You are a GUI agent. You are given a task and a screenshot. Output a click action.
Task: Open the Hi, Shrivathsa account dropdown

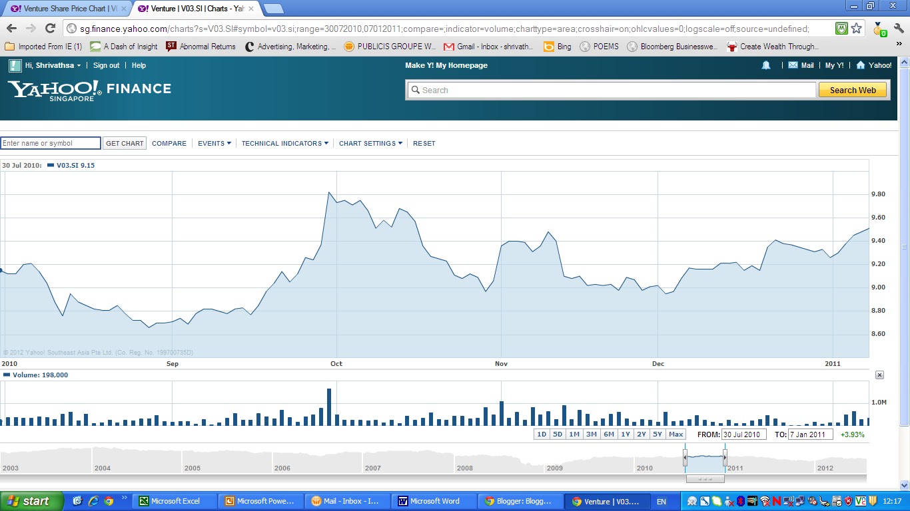pyautogui.click(x=53, y=65)
